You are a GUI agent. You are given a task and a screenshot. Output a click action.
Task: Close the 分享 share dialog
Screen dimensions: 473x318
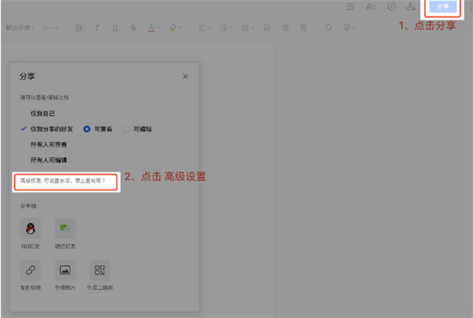coord(185,76)
